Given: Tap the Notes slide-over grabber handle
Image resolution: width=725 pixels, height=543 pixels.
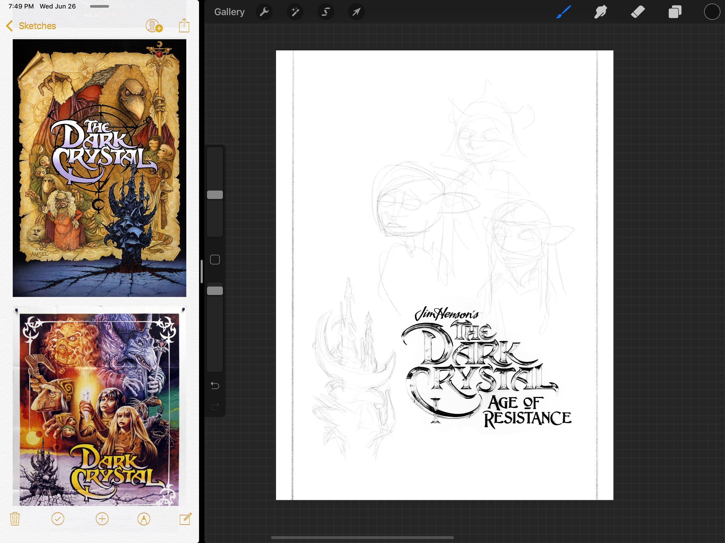Looking at the screenshot, I should coord(99,6).
